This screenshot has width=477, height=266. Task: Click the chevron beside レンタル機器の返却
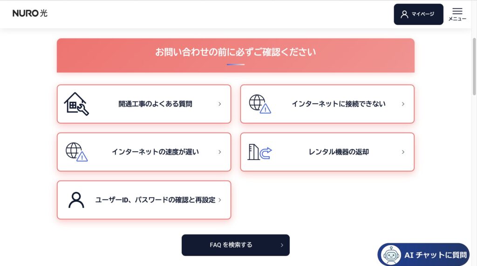click(403, 152)
